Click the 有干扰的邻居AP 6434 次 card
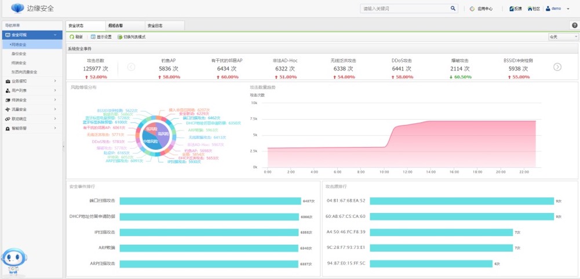580x279 pixels. click(227, 69)
